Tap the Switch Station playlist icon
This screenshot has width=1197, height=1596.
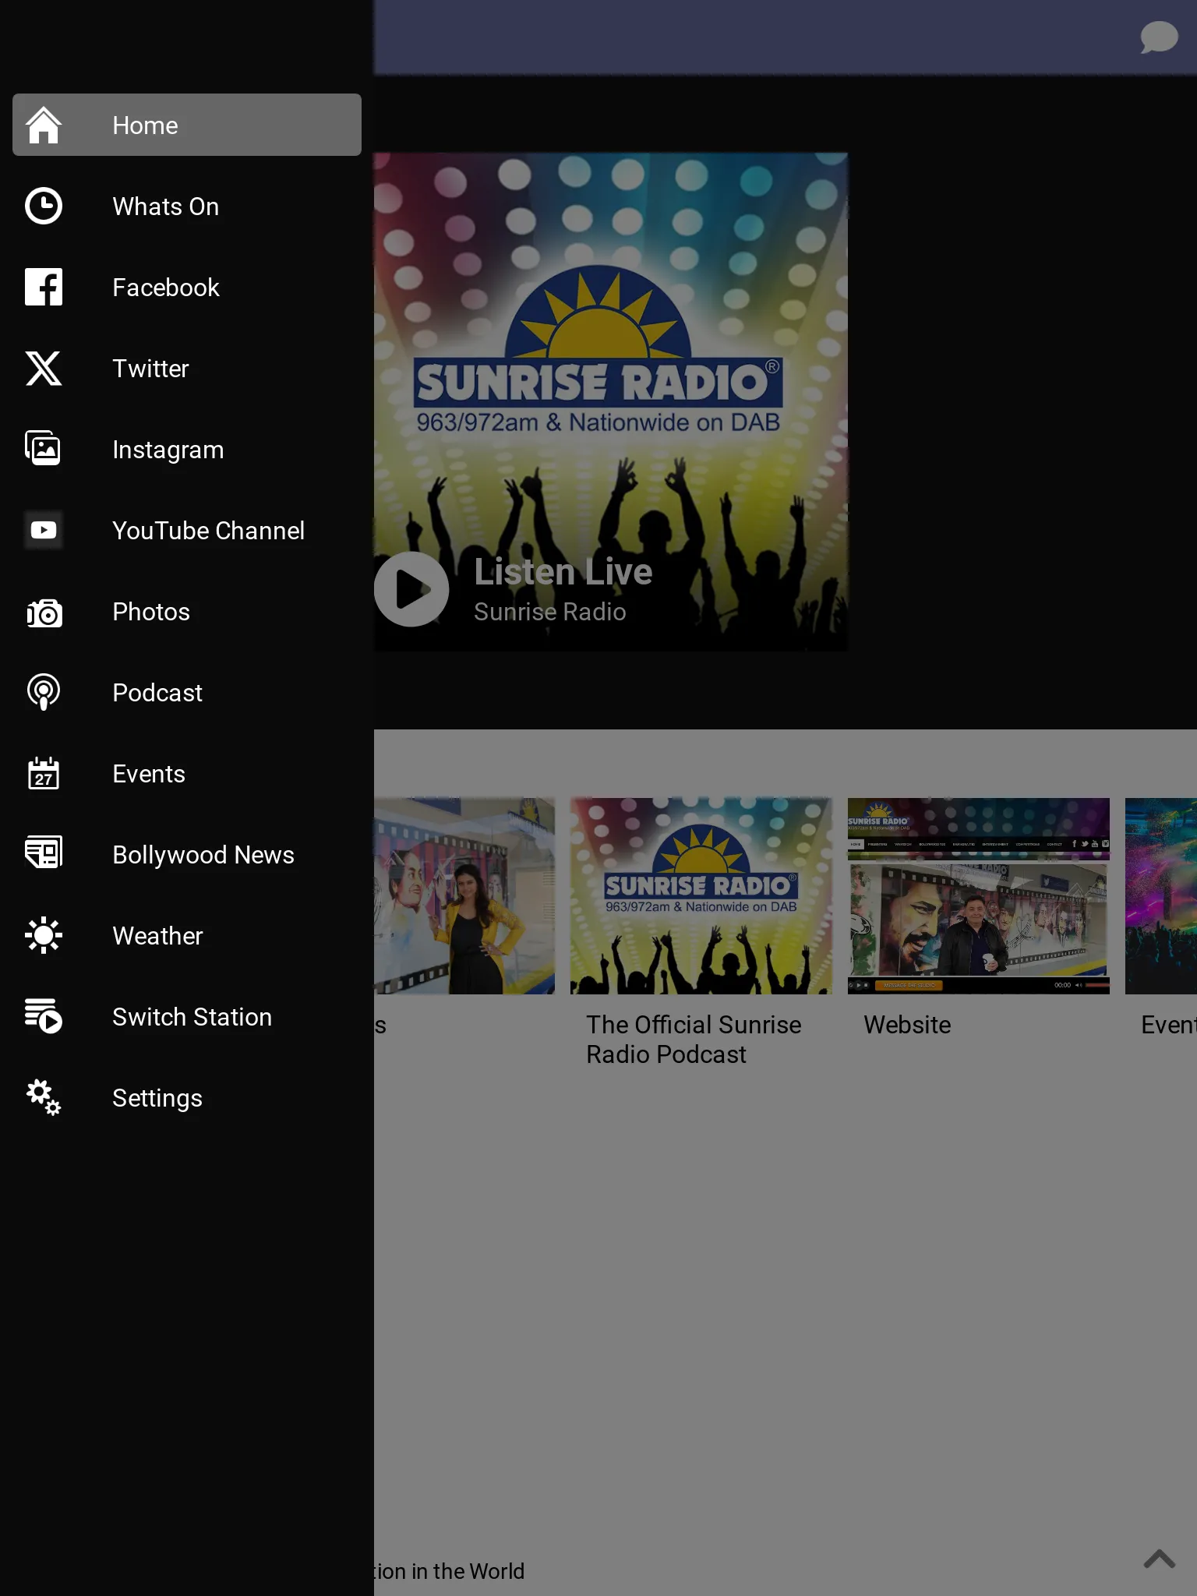point(44,1017)
